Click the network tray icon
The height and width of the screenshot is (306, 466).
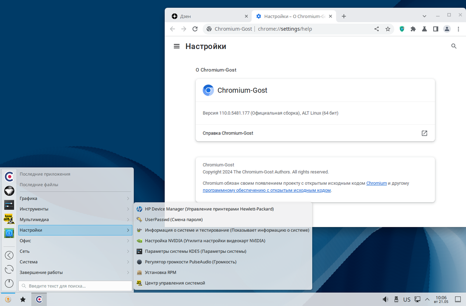417,299
